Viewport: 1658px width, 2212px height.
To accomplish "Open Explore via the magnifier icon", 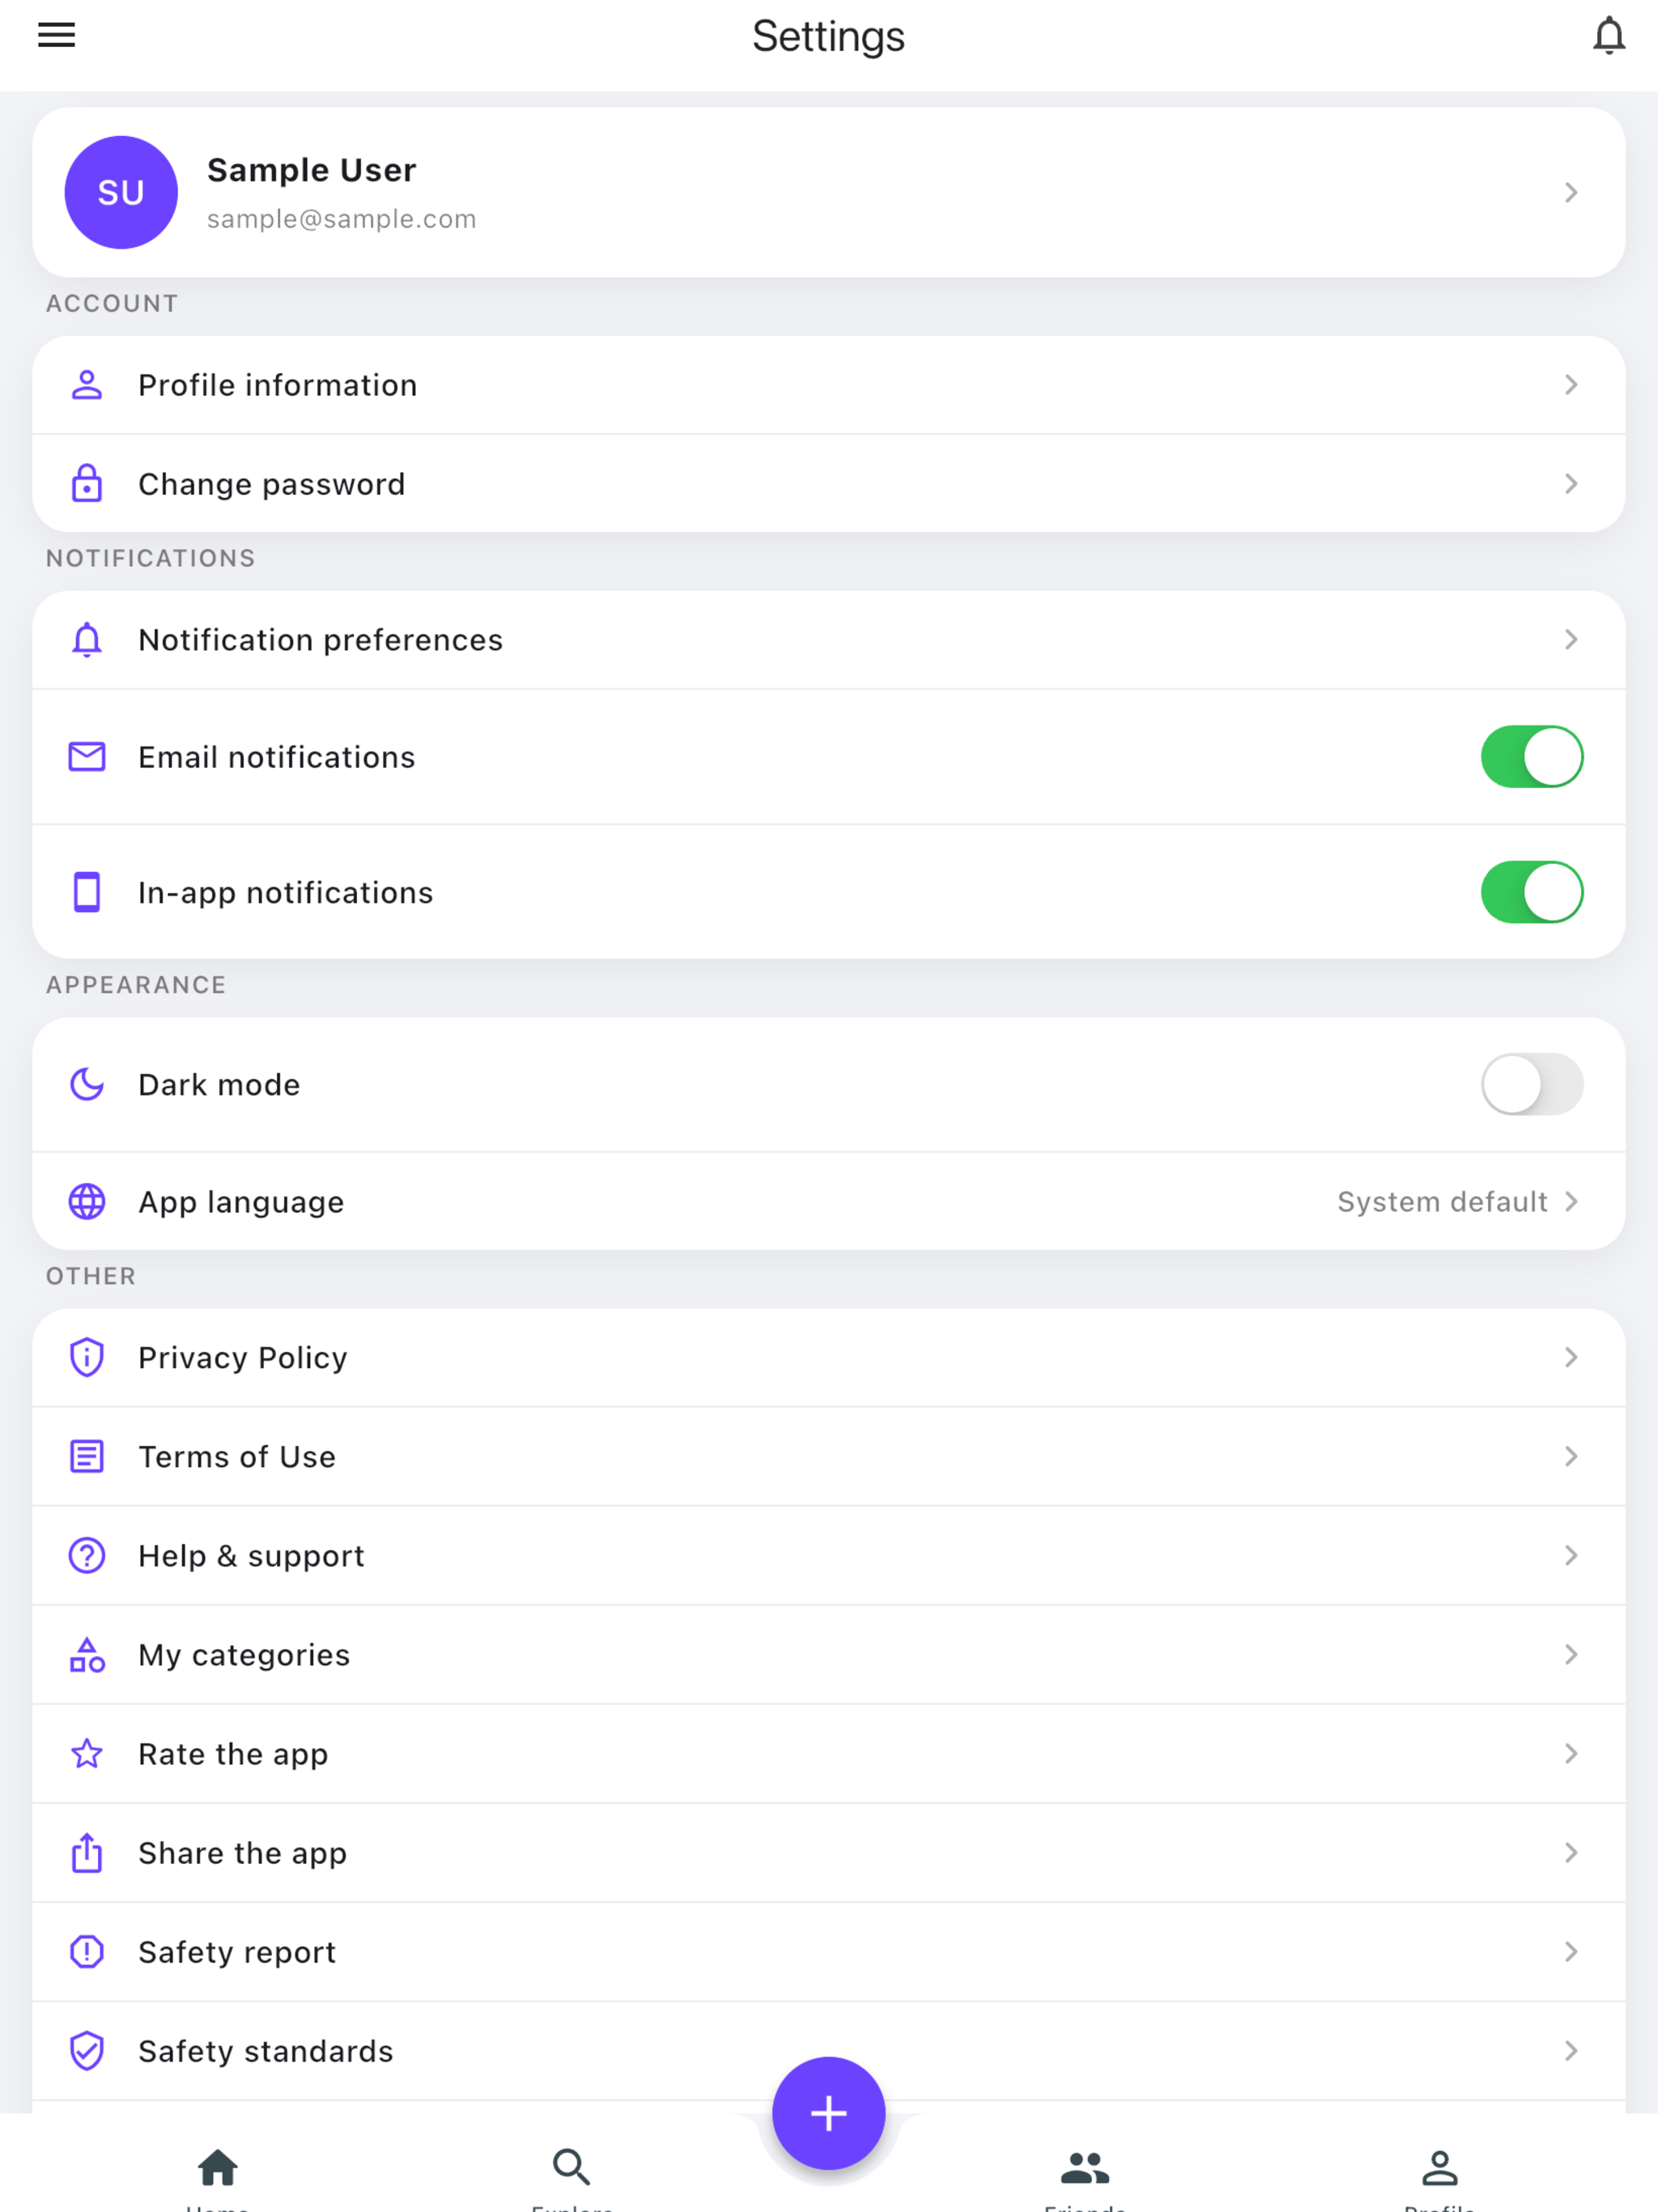I will point(572,2167).
